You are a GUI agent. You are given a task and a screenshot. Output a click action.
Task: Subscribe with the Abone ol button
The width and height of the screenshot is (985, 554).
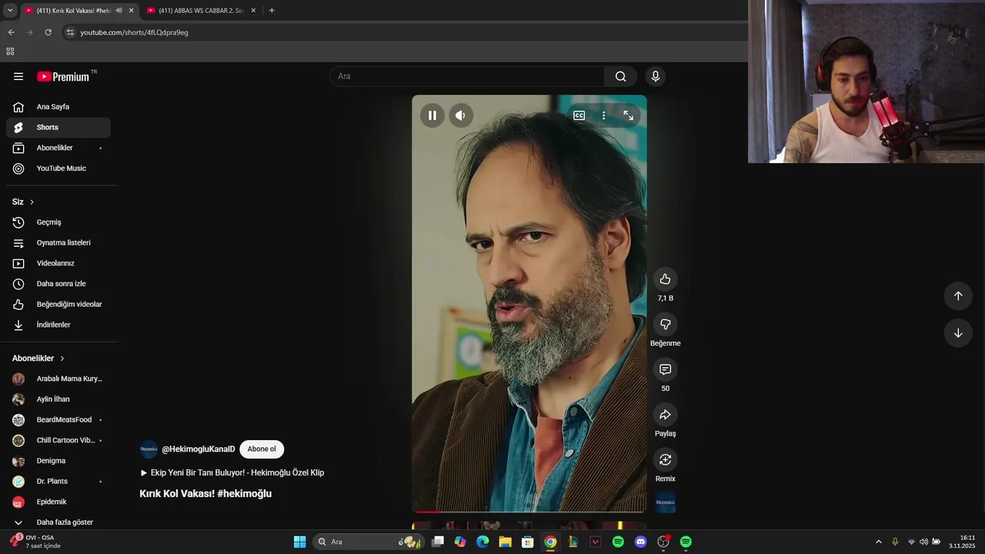tap(262, 449)
